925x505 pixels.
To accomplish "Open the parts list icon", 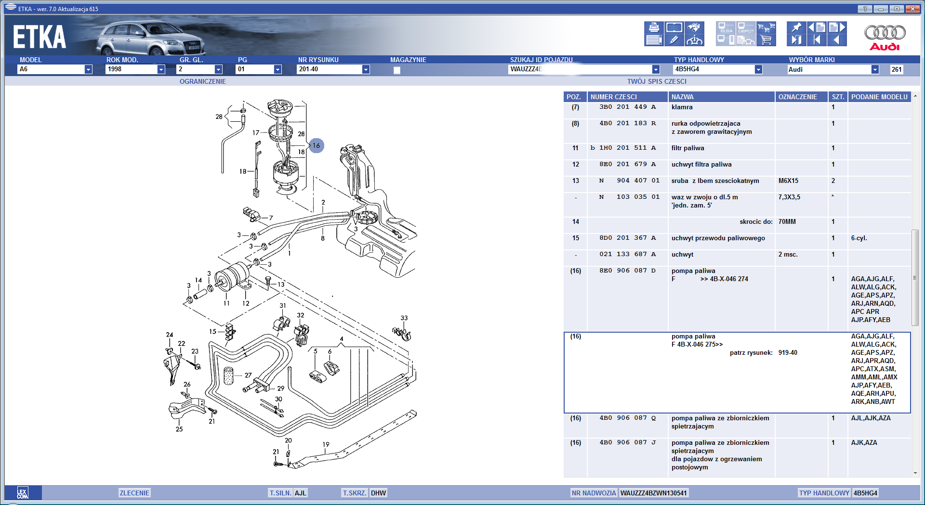I will pyautogui.click(x=654, y=40).
